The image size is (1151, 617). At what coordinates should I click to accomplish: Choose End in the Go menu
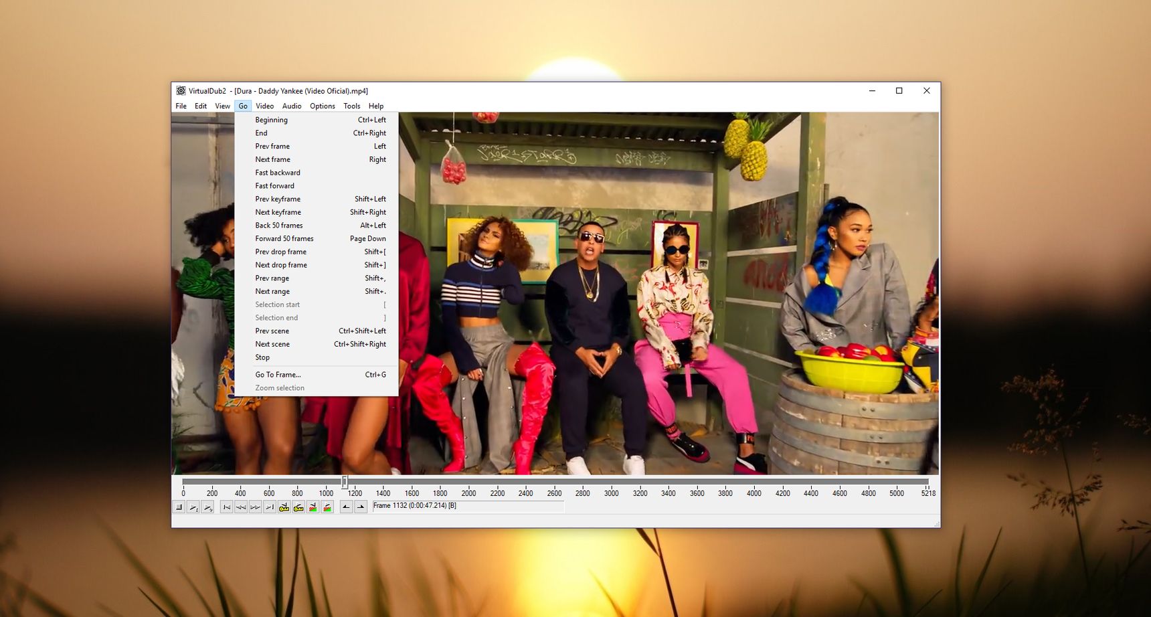click(317, 133)
